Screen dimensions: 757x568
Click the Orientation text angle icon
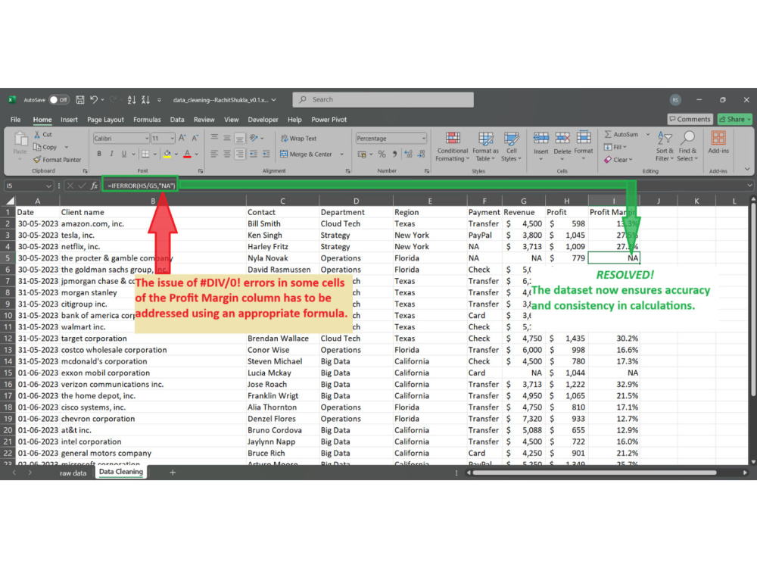pos(254,138)
